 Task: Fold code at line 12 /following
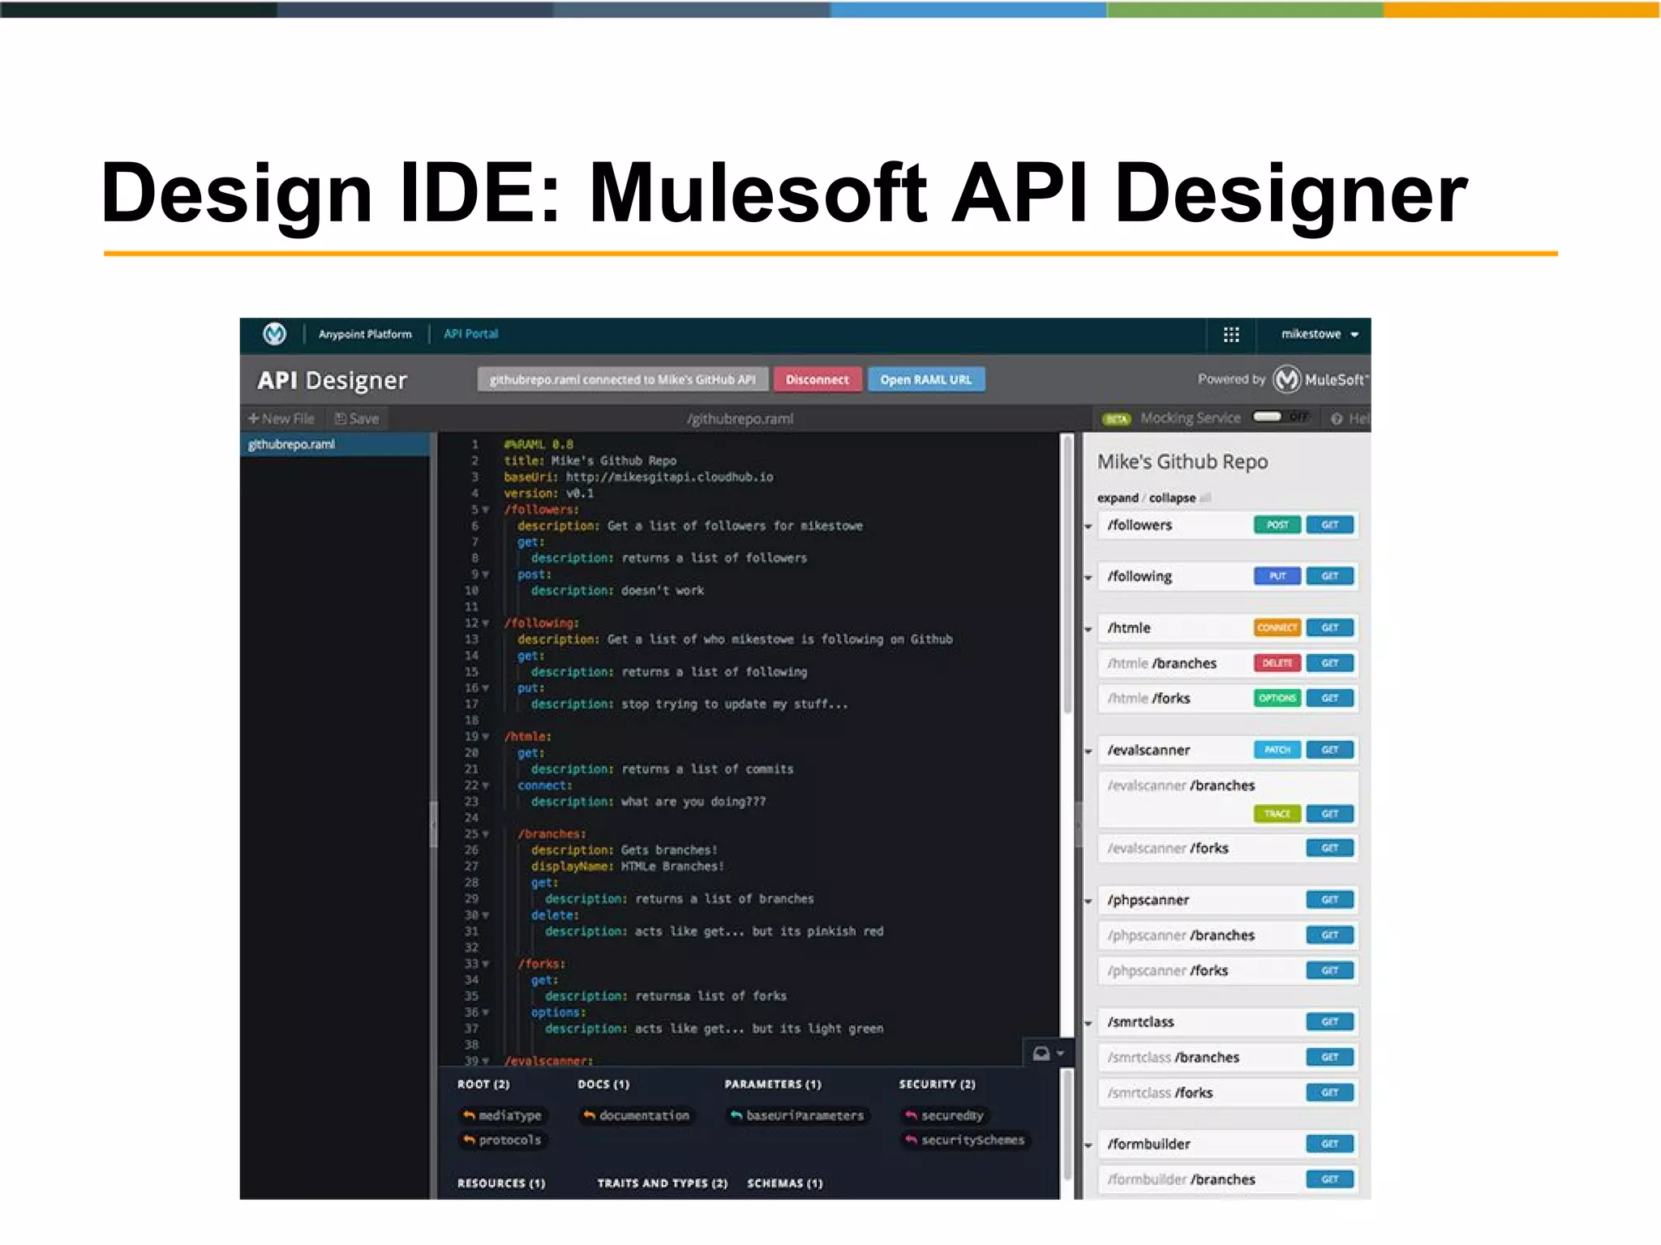point(486,623)
